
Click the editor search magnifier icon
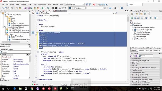(116, 13)
